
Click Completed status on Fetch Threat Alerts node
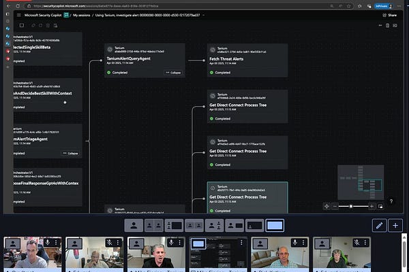(x=220, y=72)
